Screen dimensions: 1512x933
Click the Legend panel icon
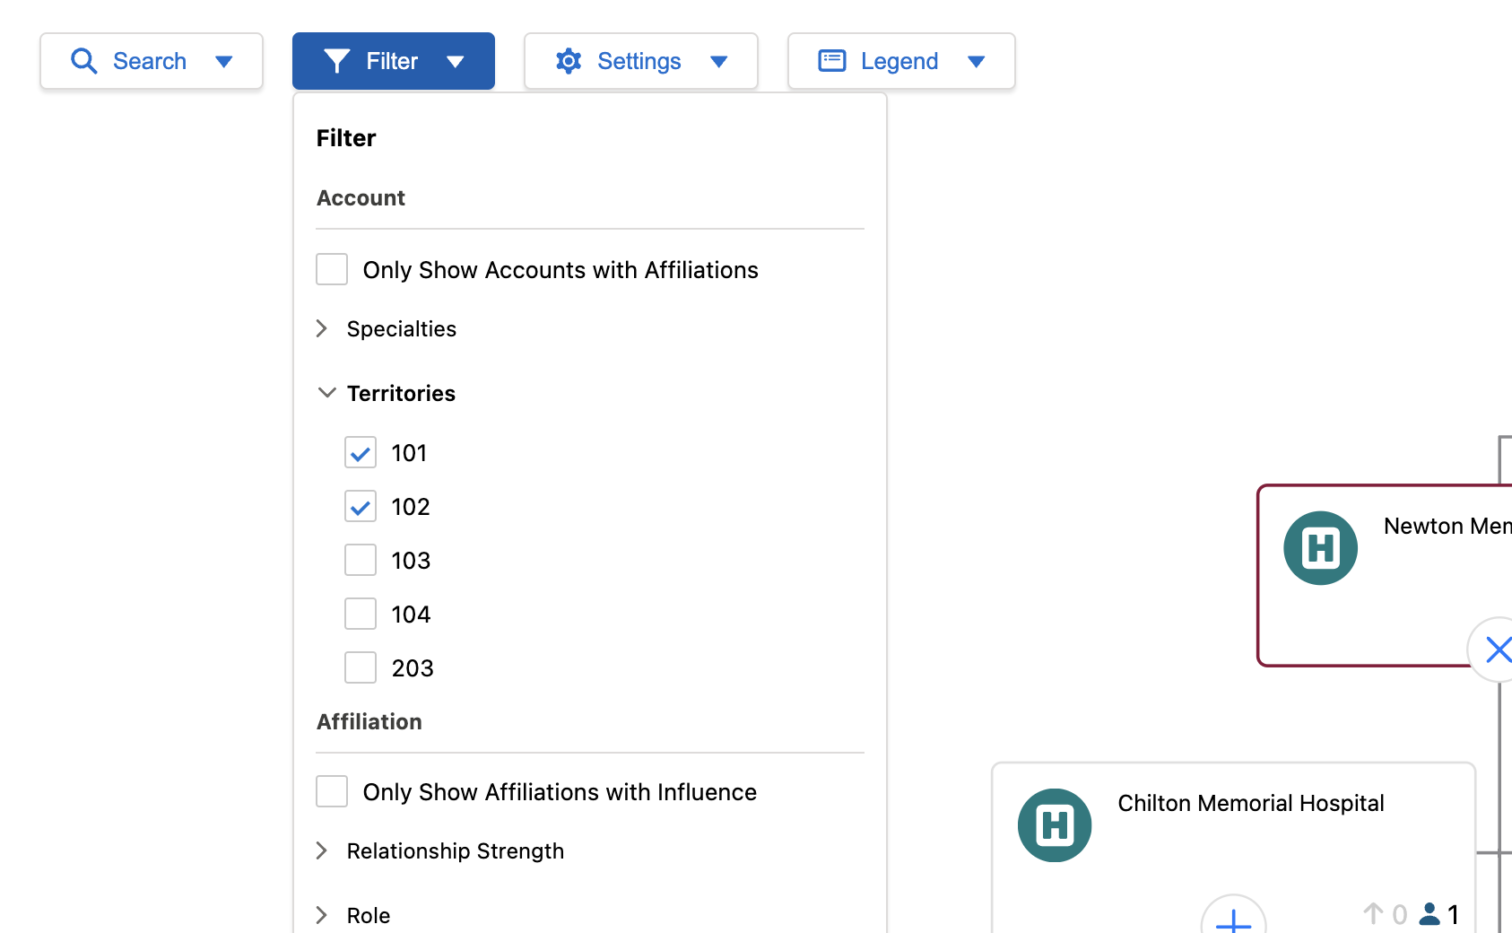pyautogui.click(x=831, y=61)
